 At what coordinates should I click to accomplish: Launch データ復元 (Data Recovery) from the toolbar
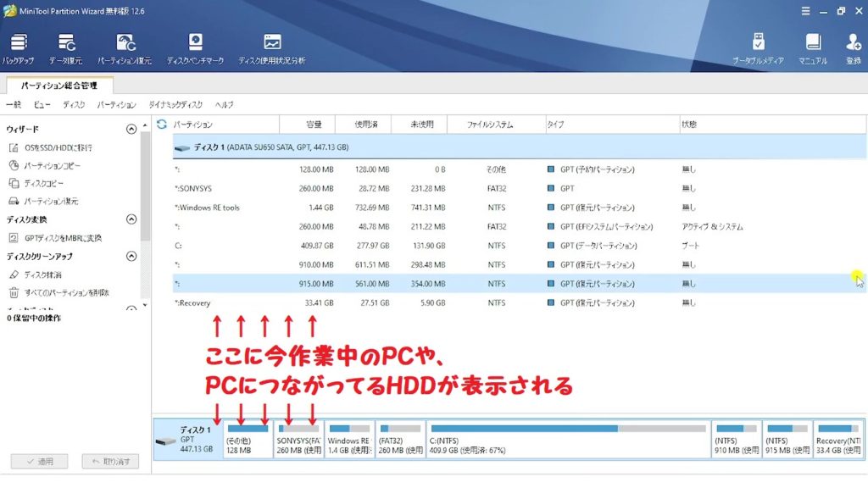coord(65,48)
